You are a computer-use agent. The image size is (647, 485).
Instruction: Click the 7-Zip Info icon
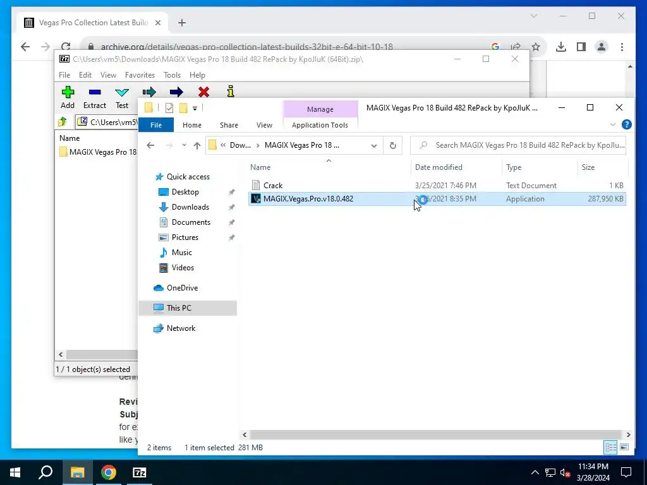pos(231,91)
